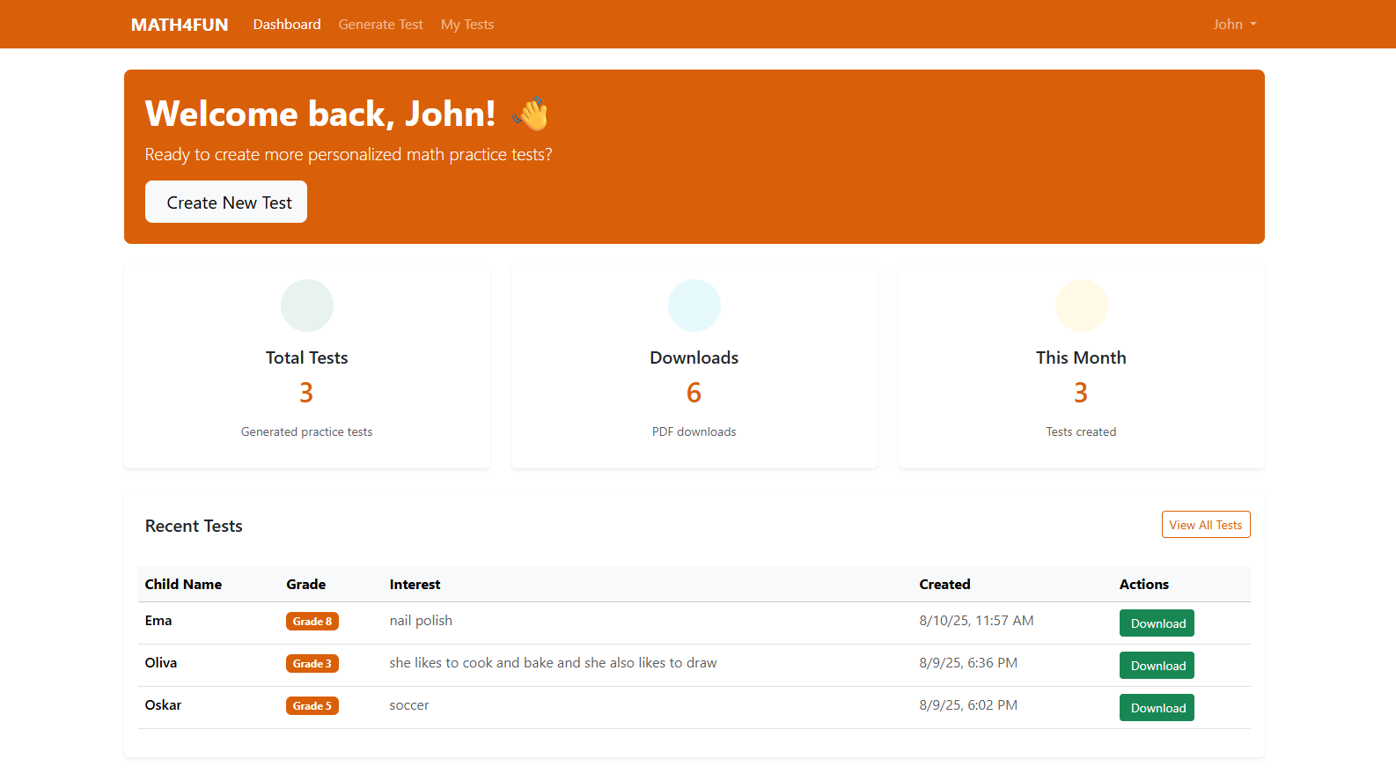Image resolution: width=1396 pixels, height=774 pixels.
Task: Click the Total Tests count 3
Action: click(x=306, y=393)
